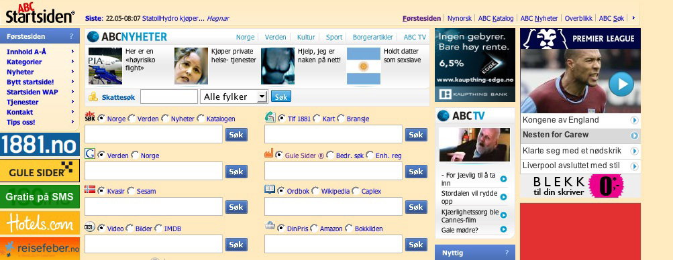Click Søk button for Google Verden search
This screenshot has width=673, height=260.
236,172
